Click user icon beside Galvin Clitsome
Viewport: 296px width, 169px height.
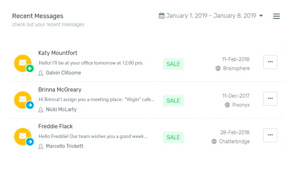pyautogui.click(x=41, y=73)
